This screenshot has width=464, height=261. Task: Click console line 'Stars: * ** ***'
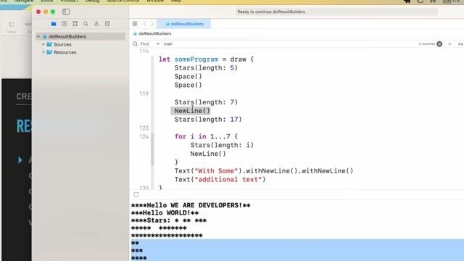pos(169,220)
